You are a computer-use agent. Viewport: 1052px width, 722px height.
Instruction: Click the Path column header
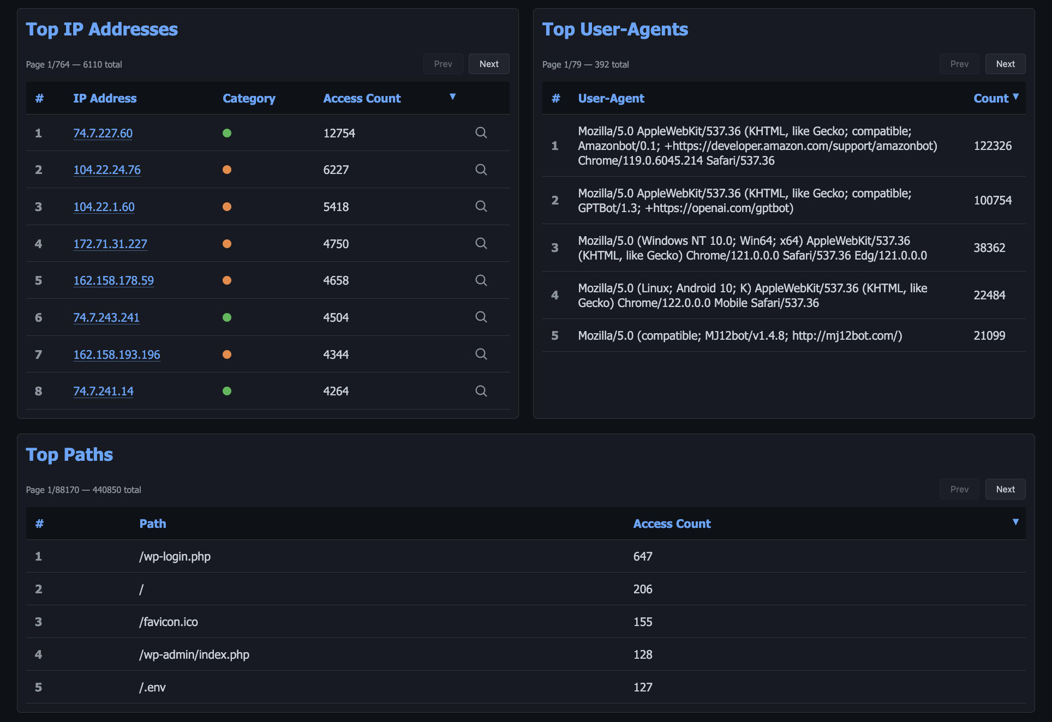(153, 524)
